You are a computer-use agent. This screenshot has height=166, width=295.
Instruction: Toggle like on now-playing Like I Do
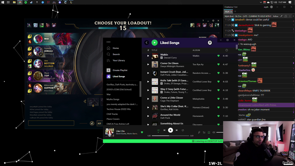point(142,132)
